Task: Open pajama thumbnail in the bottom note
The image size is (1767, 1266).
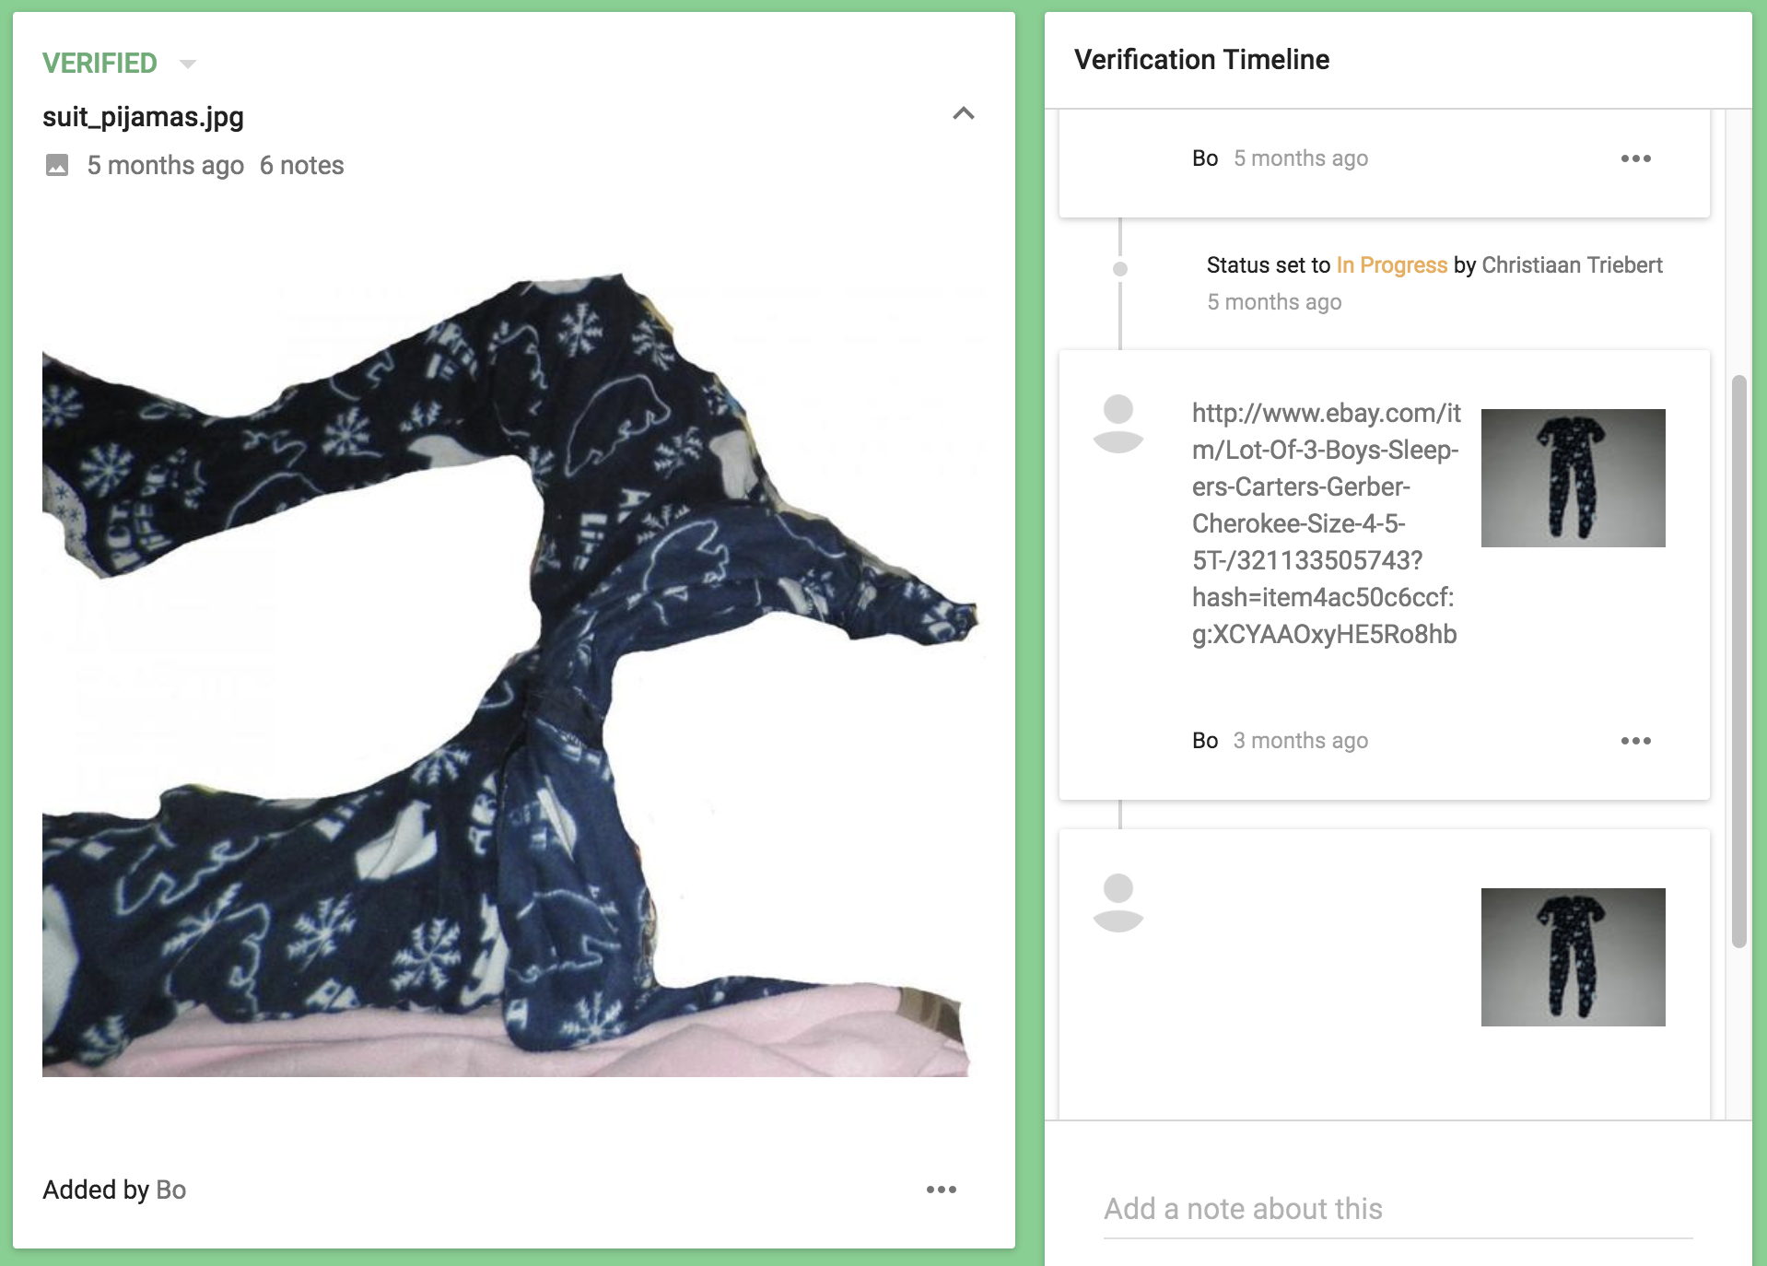Action: pos(1574,957)
